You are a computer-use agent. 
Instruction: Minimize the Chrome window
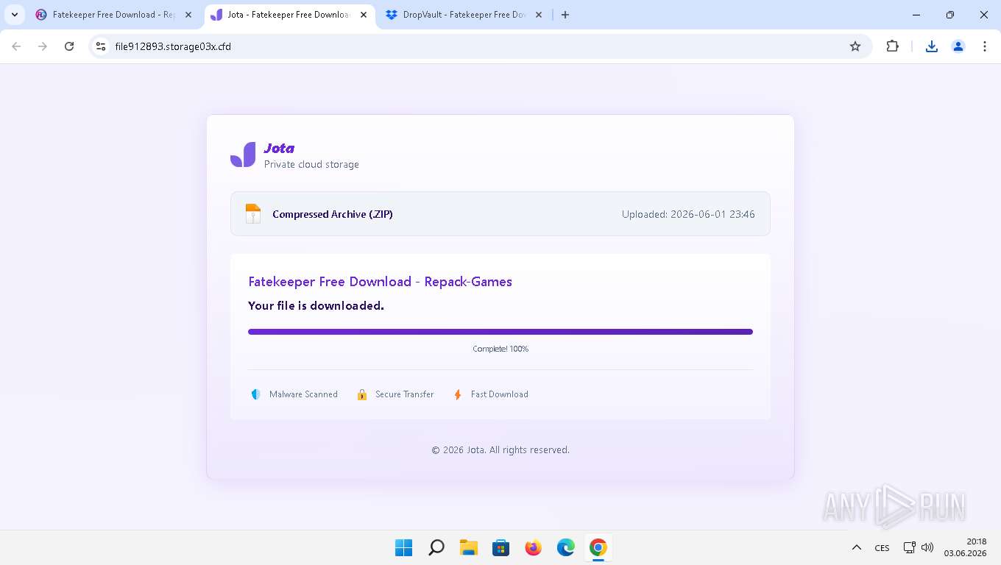(916, 15)
